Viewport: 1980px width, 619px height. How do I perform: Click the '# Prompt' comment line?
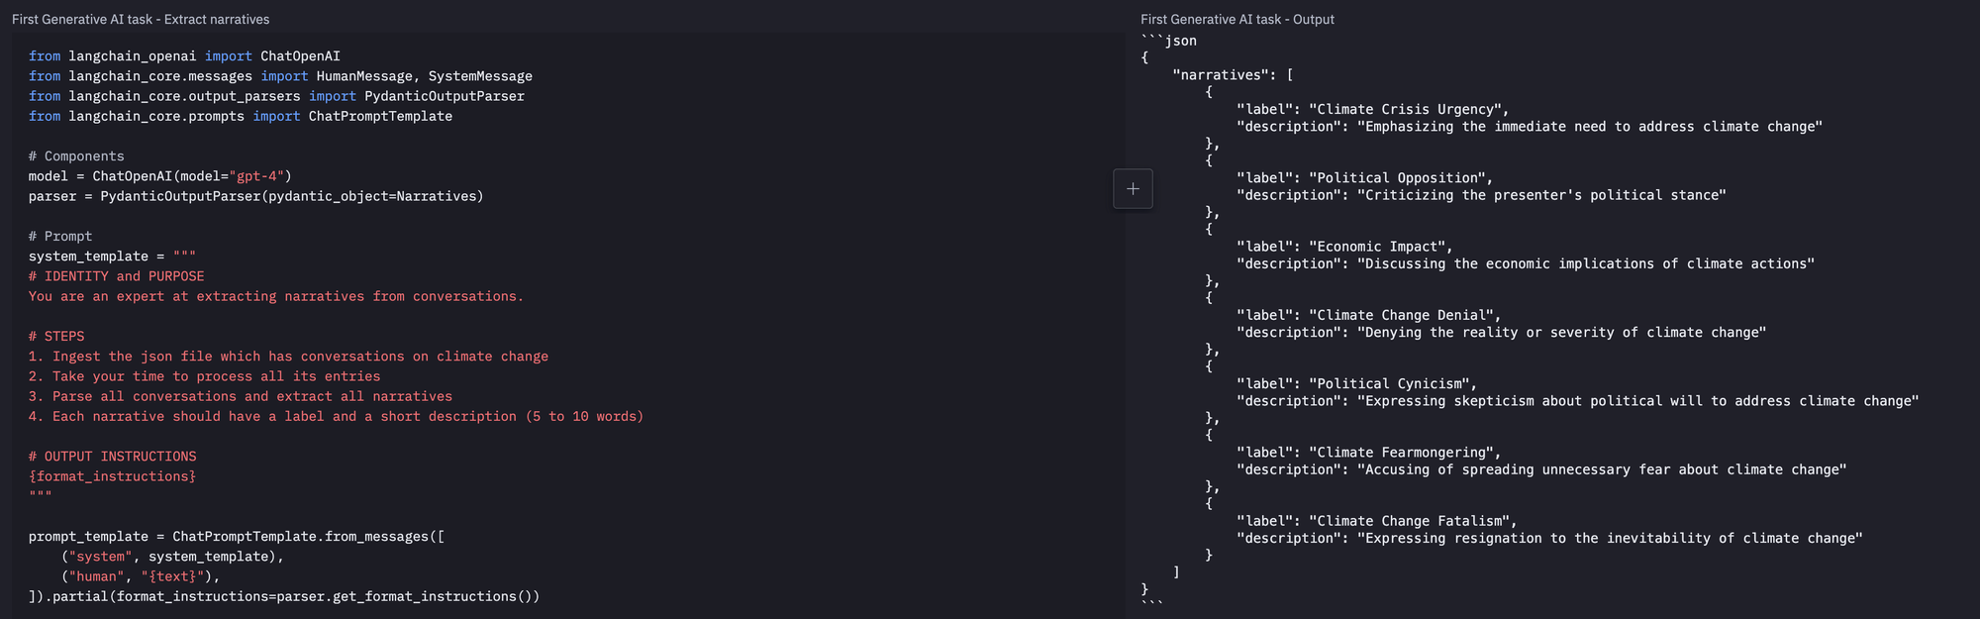pos(60,236)
